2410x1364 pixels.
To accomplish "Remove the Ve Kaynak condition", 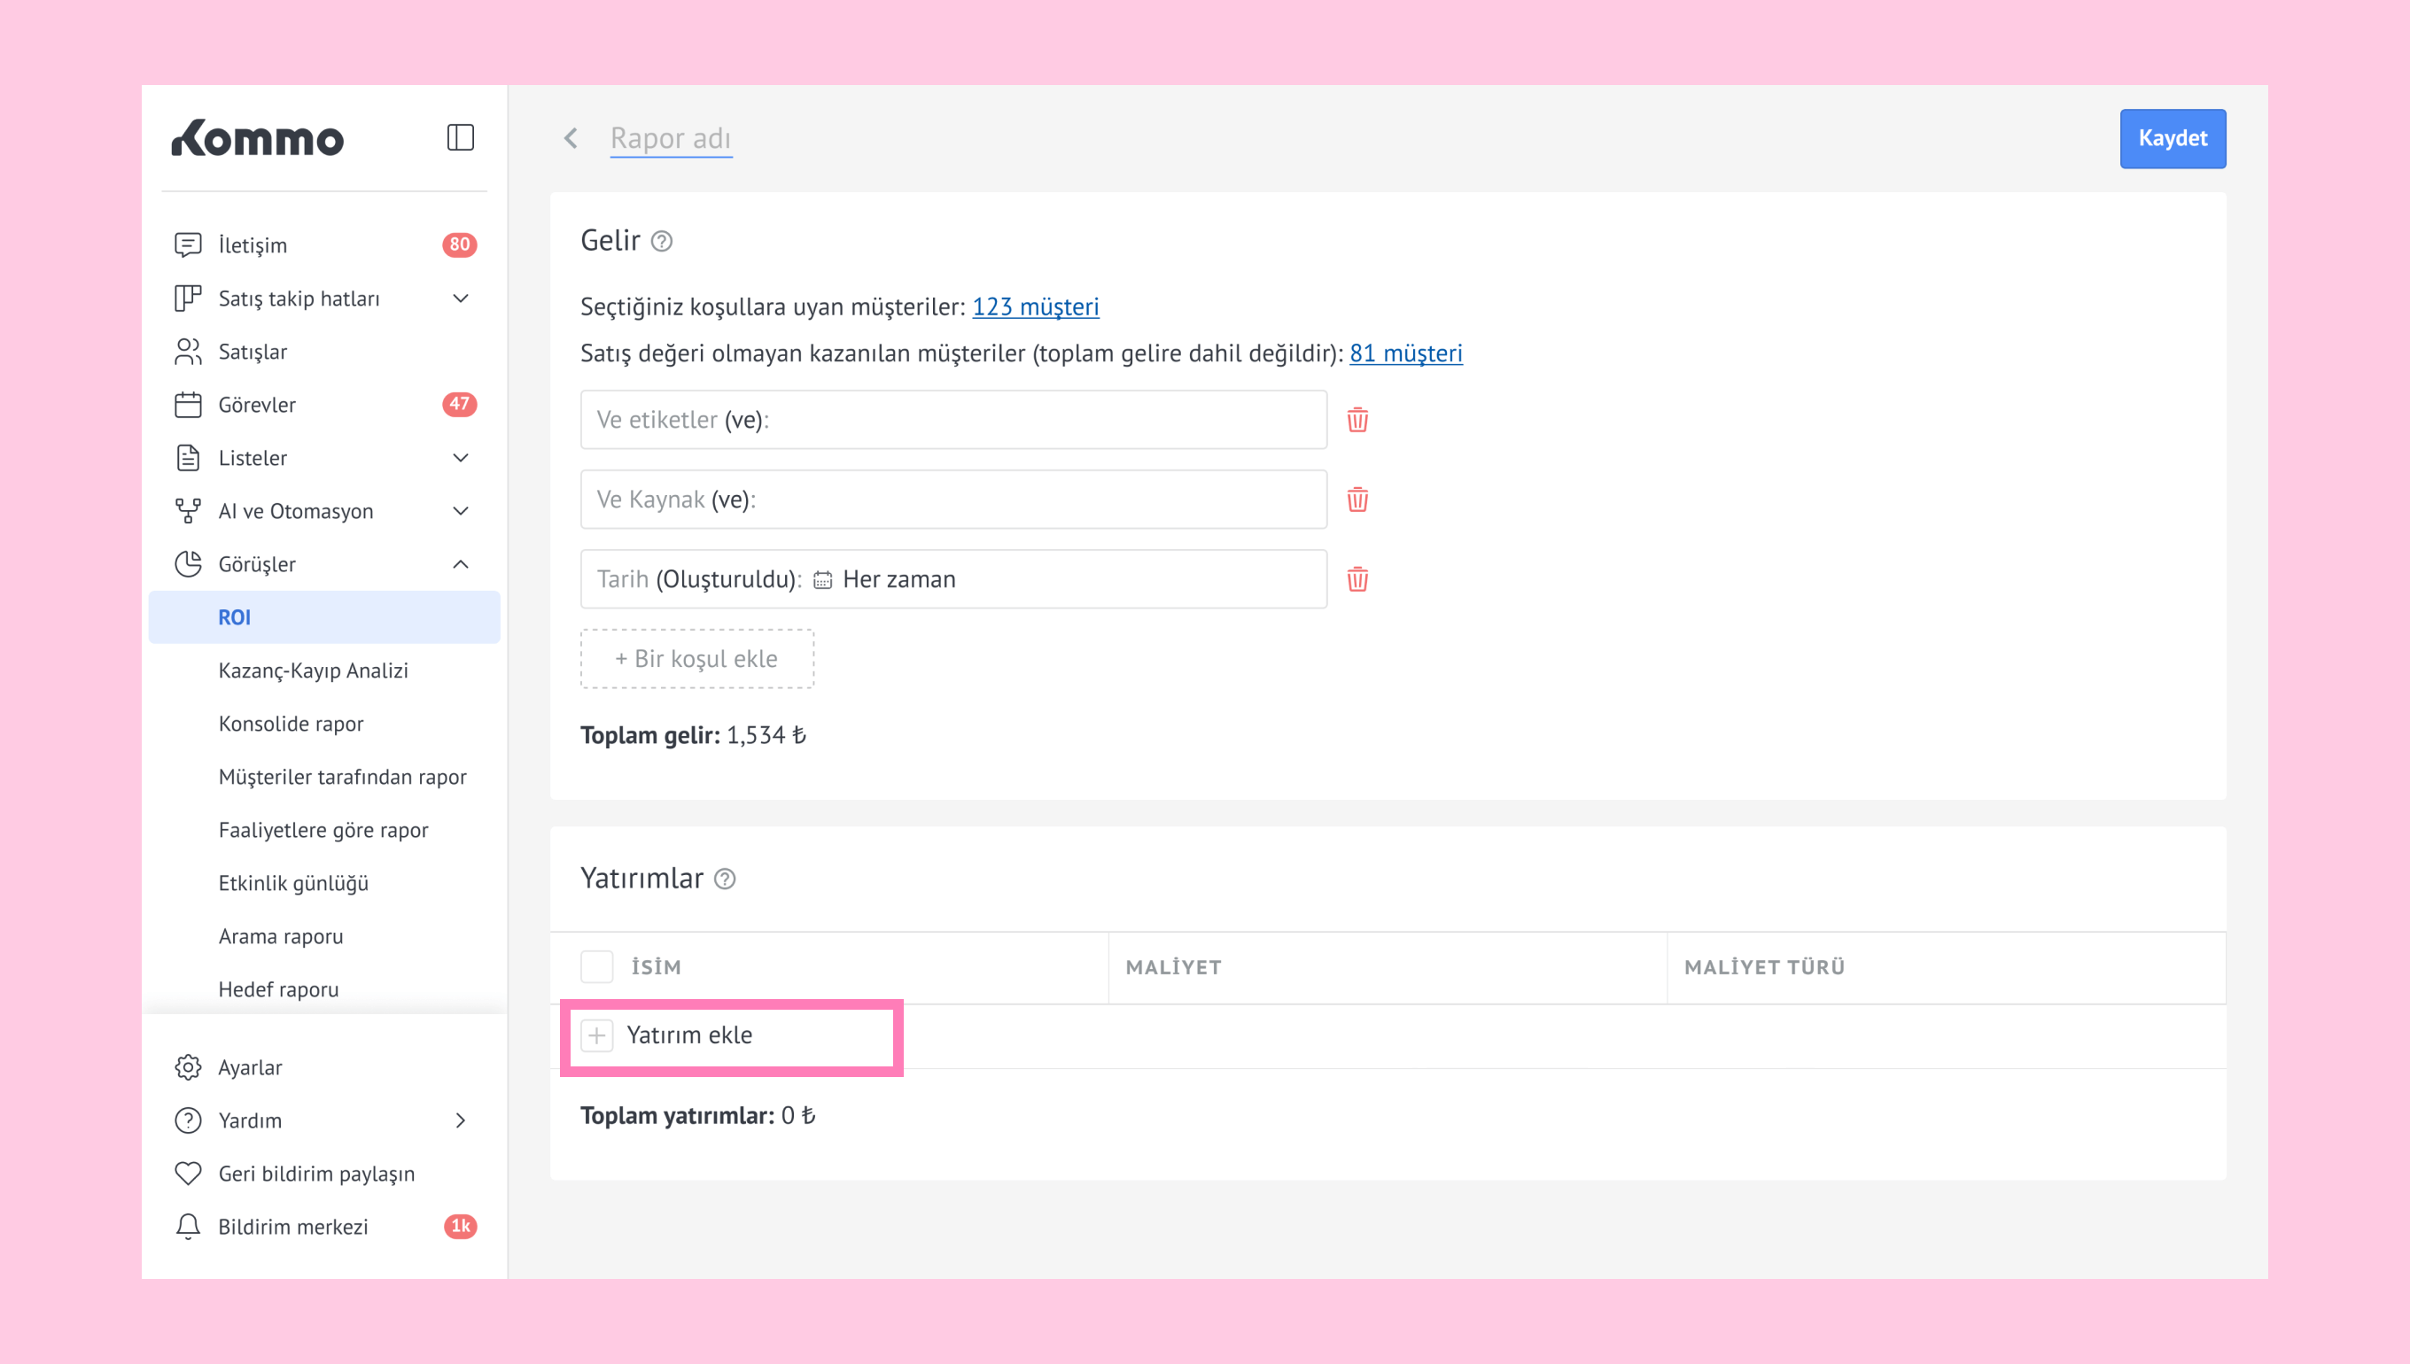I will tap(1357, 500).
